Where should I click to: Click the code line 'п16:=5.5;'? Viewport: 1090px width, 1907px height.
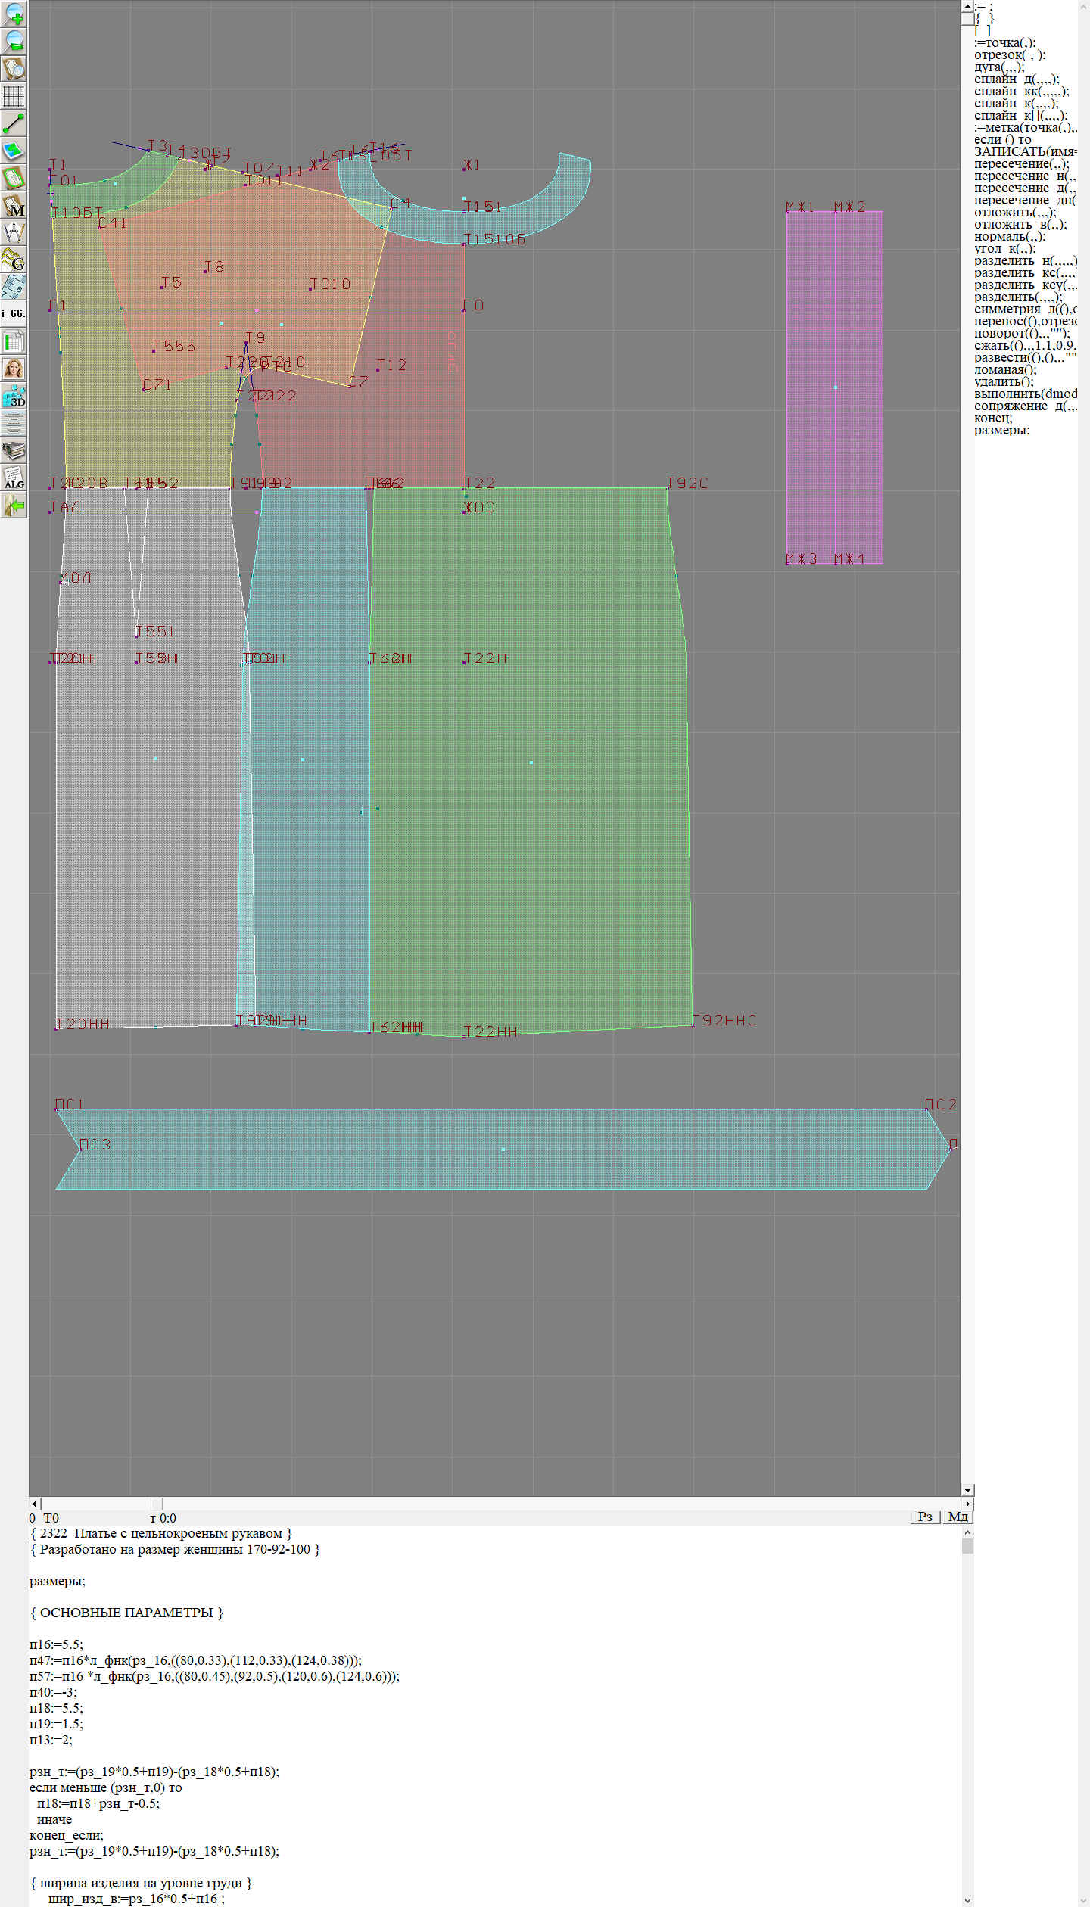click(57, 1644)
